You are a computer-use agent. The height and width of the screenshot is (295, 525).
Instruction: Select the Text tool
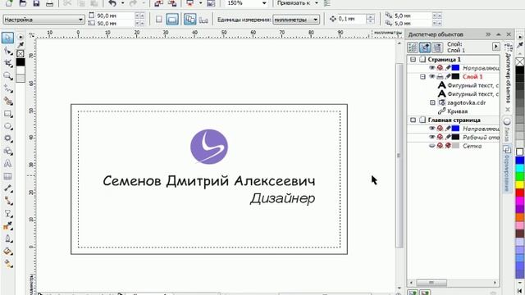pos(8,164)
